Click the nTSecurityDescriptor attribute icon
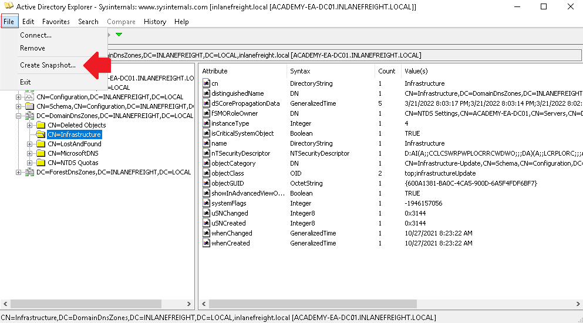Image resolution: width=583 pixels, height=323 pixels. (206, 153)
